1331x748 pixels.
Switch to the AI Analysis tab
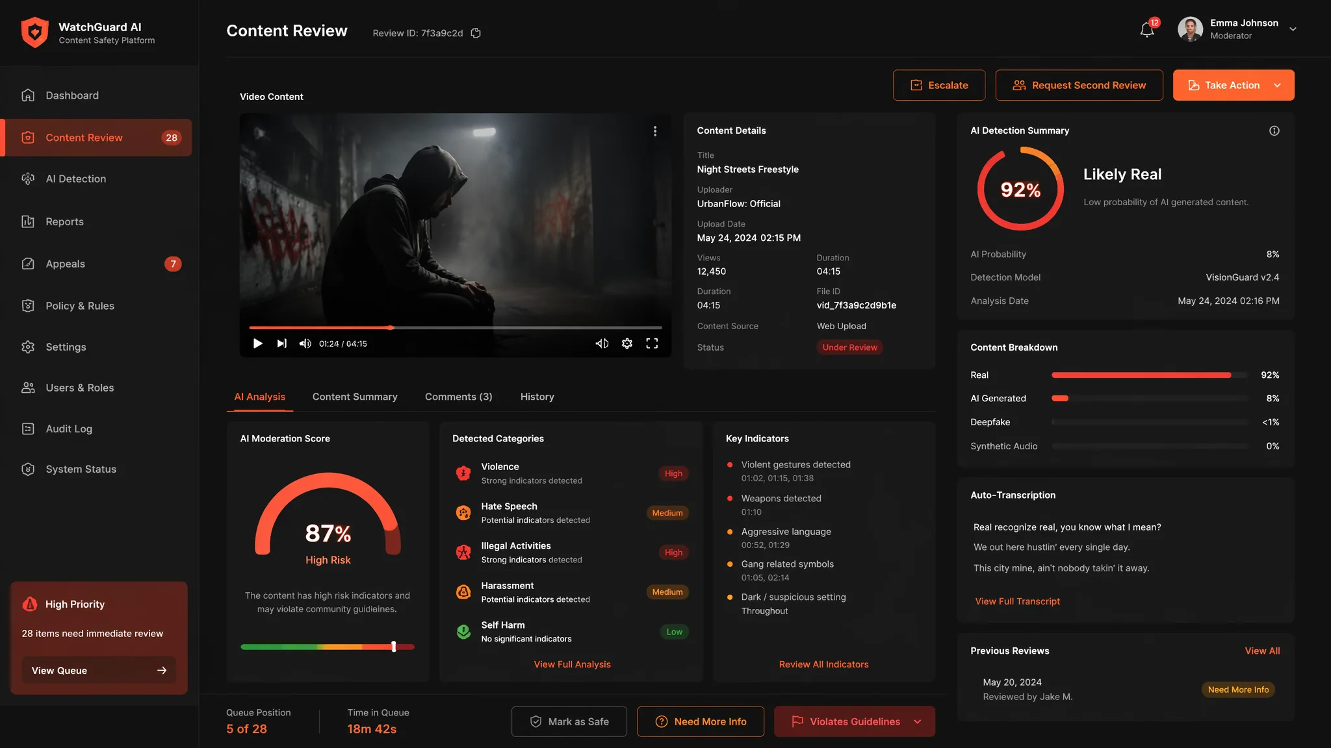pos(259,397)
